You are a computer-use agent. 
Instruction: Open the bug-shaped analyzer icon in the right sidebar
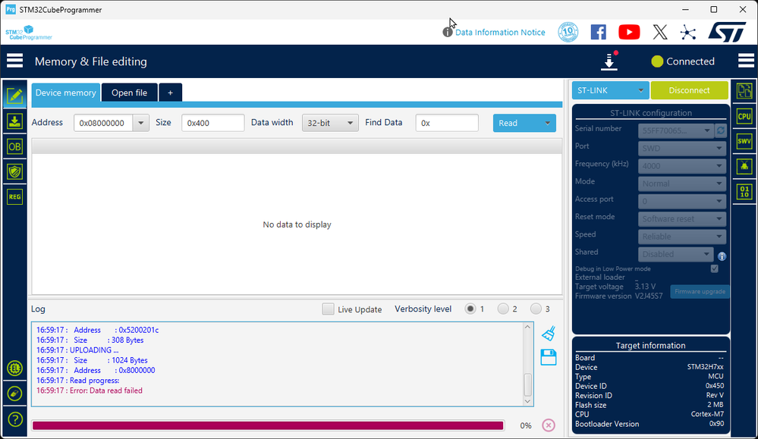(x=744, y=166)
